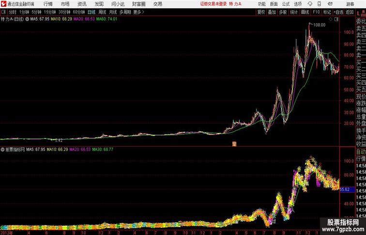Open the 发现 menu
This screenshot has height=235, width=366.
coord(99,4)
